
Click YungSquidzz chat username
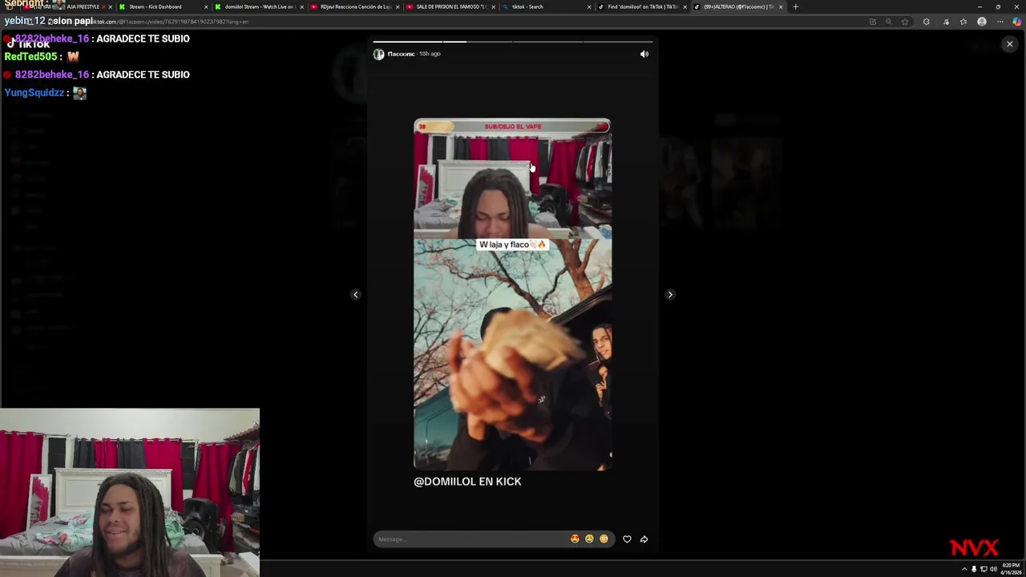coord(34,93)
